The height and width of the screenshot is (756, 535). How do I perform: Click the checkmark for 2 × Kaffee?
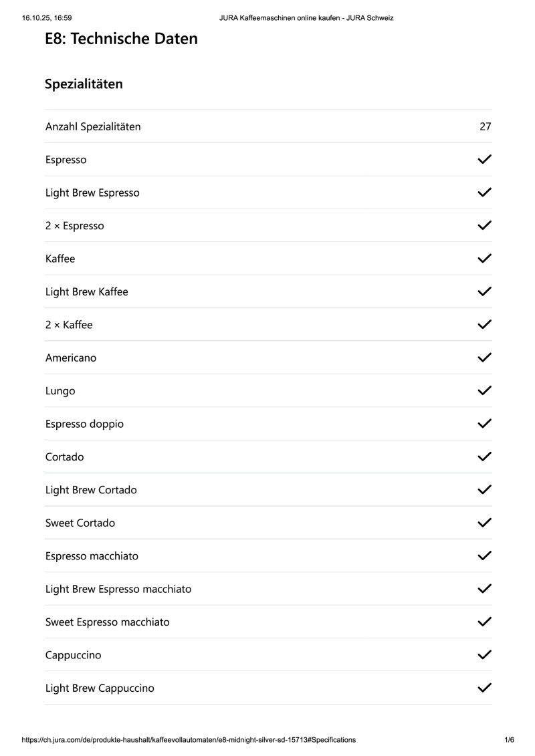[485, 325]
